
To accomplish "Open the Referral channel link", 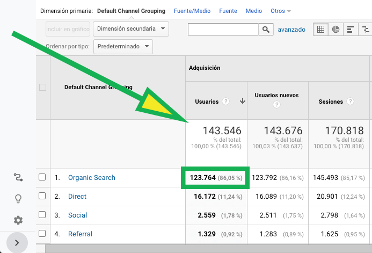I will (80, 234).
